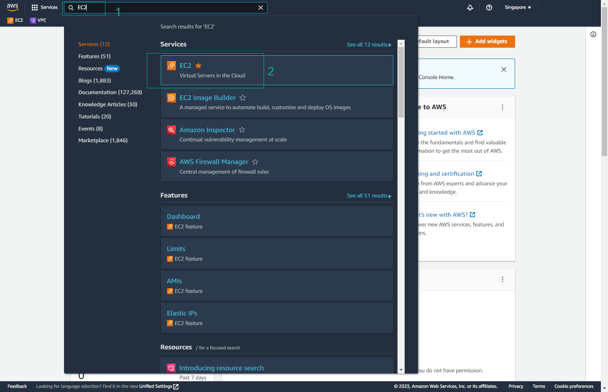Filter results by Knowledge Articles (30)

click(x=108, y=105)
